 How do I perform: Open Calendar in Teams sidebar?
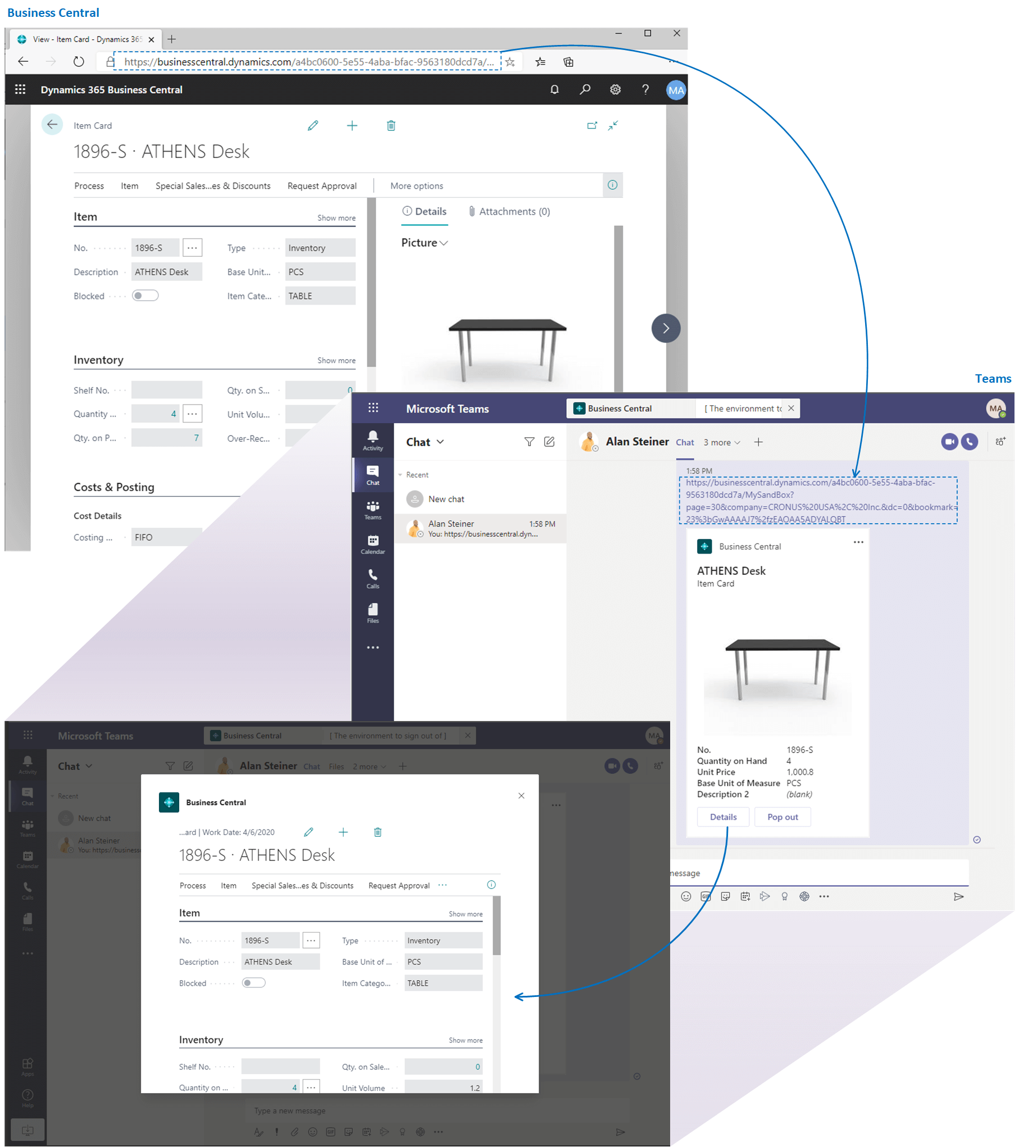pyautogui.click(x=373, y=545)
